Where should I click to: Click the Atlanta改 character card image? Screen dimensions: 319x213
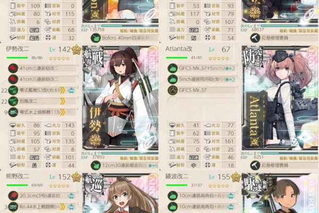[x=280, y=98]
